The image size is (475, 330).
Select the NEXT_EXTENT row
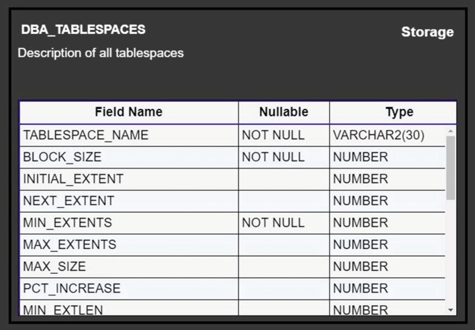pyautogui.click(x=232, y=201)
